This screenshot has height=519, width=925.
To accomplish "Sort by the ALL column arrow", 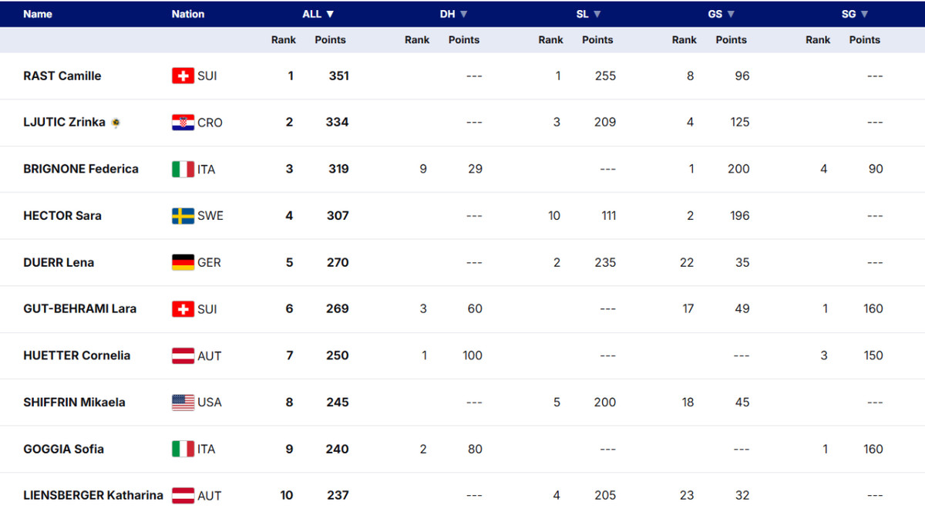I will (x=330, y=14).
